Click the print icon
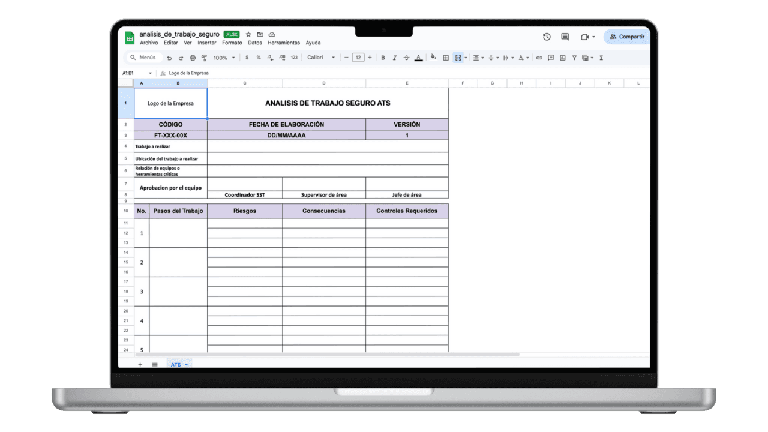Screen dimensions: 768x432 (x=192, y=58)
